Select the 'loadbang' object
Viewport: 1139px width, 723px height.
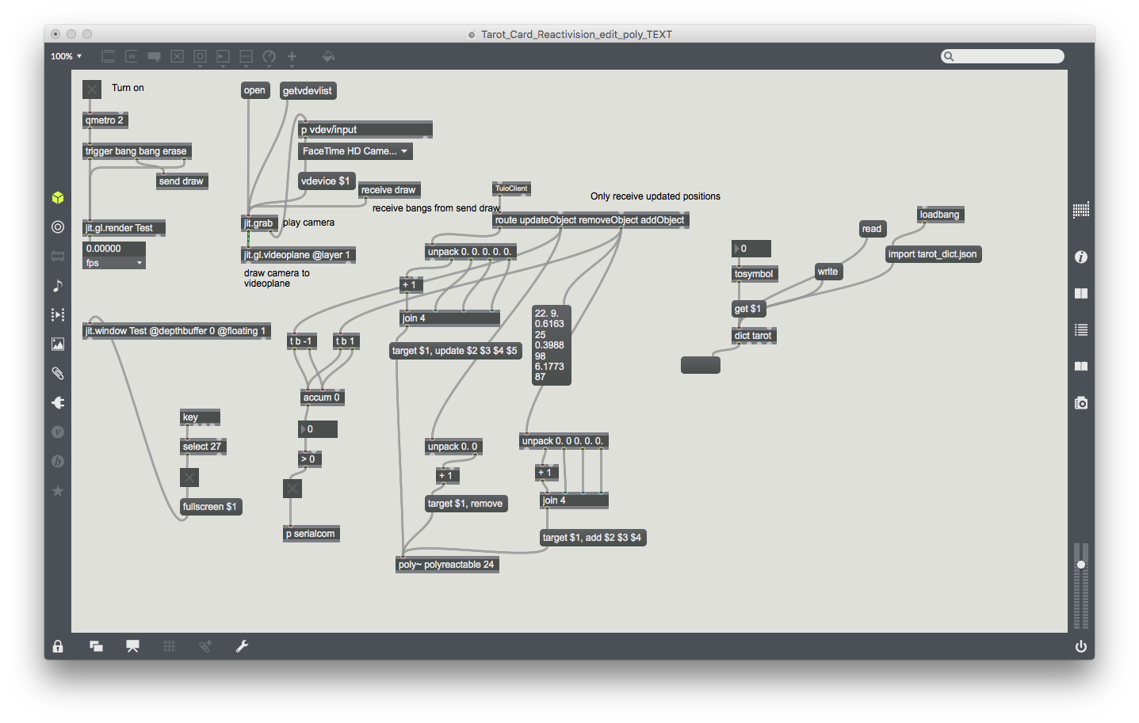(x=940, y=215)
